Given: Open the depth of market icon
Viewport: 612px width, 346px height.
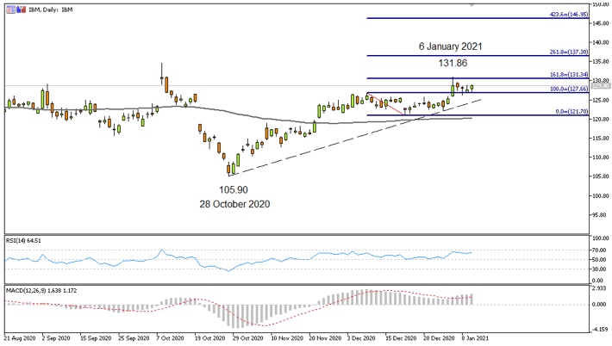Looking at the screenshot, I should tap(21, 9).
